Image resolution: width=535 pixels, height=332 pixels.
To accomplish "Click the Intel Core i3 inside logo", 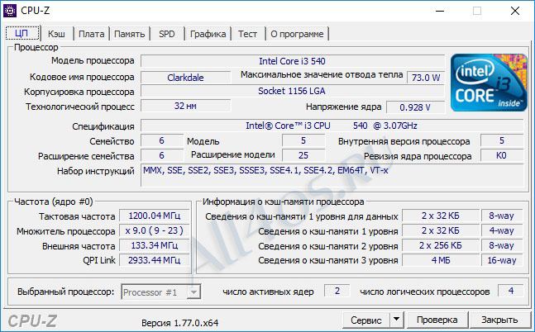I will [x=489, y=83].
